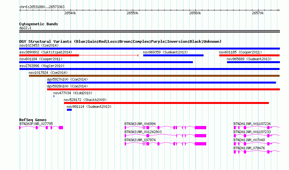
Task: Click the ruler's left arrowhead
Action: point(20,10)
